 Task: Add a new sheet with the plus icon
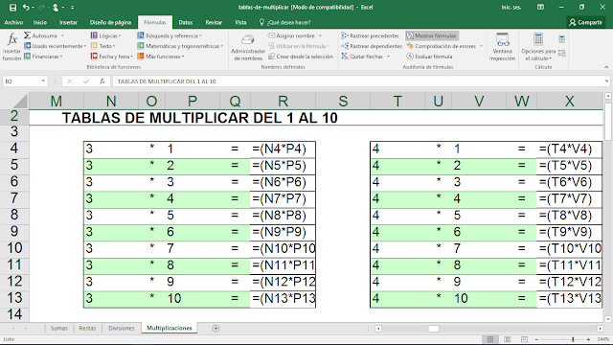click(216, 328)
